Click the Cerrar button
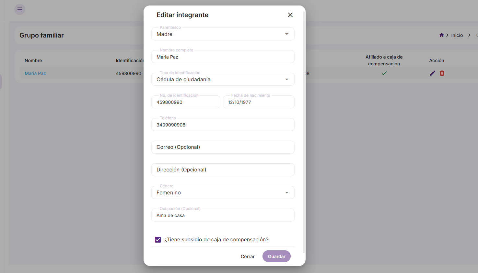This screenshot has width=478, height=273. pyautogui.click(x=248, y=257)
